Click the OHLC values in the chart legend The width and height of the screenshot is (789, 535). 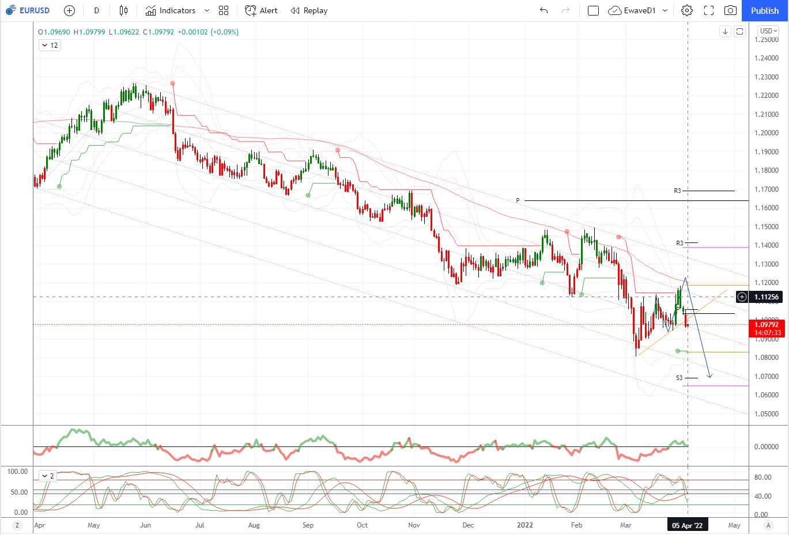(138, 32)
